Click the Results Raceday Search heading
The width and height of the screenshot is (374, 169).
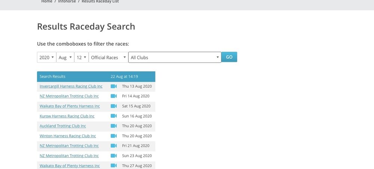point(86,26)
